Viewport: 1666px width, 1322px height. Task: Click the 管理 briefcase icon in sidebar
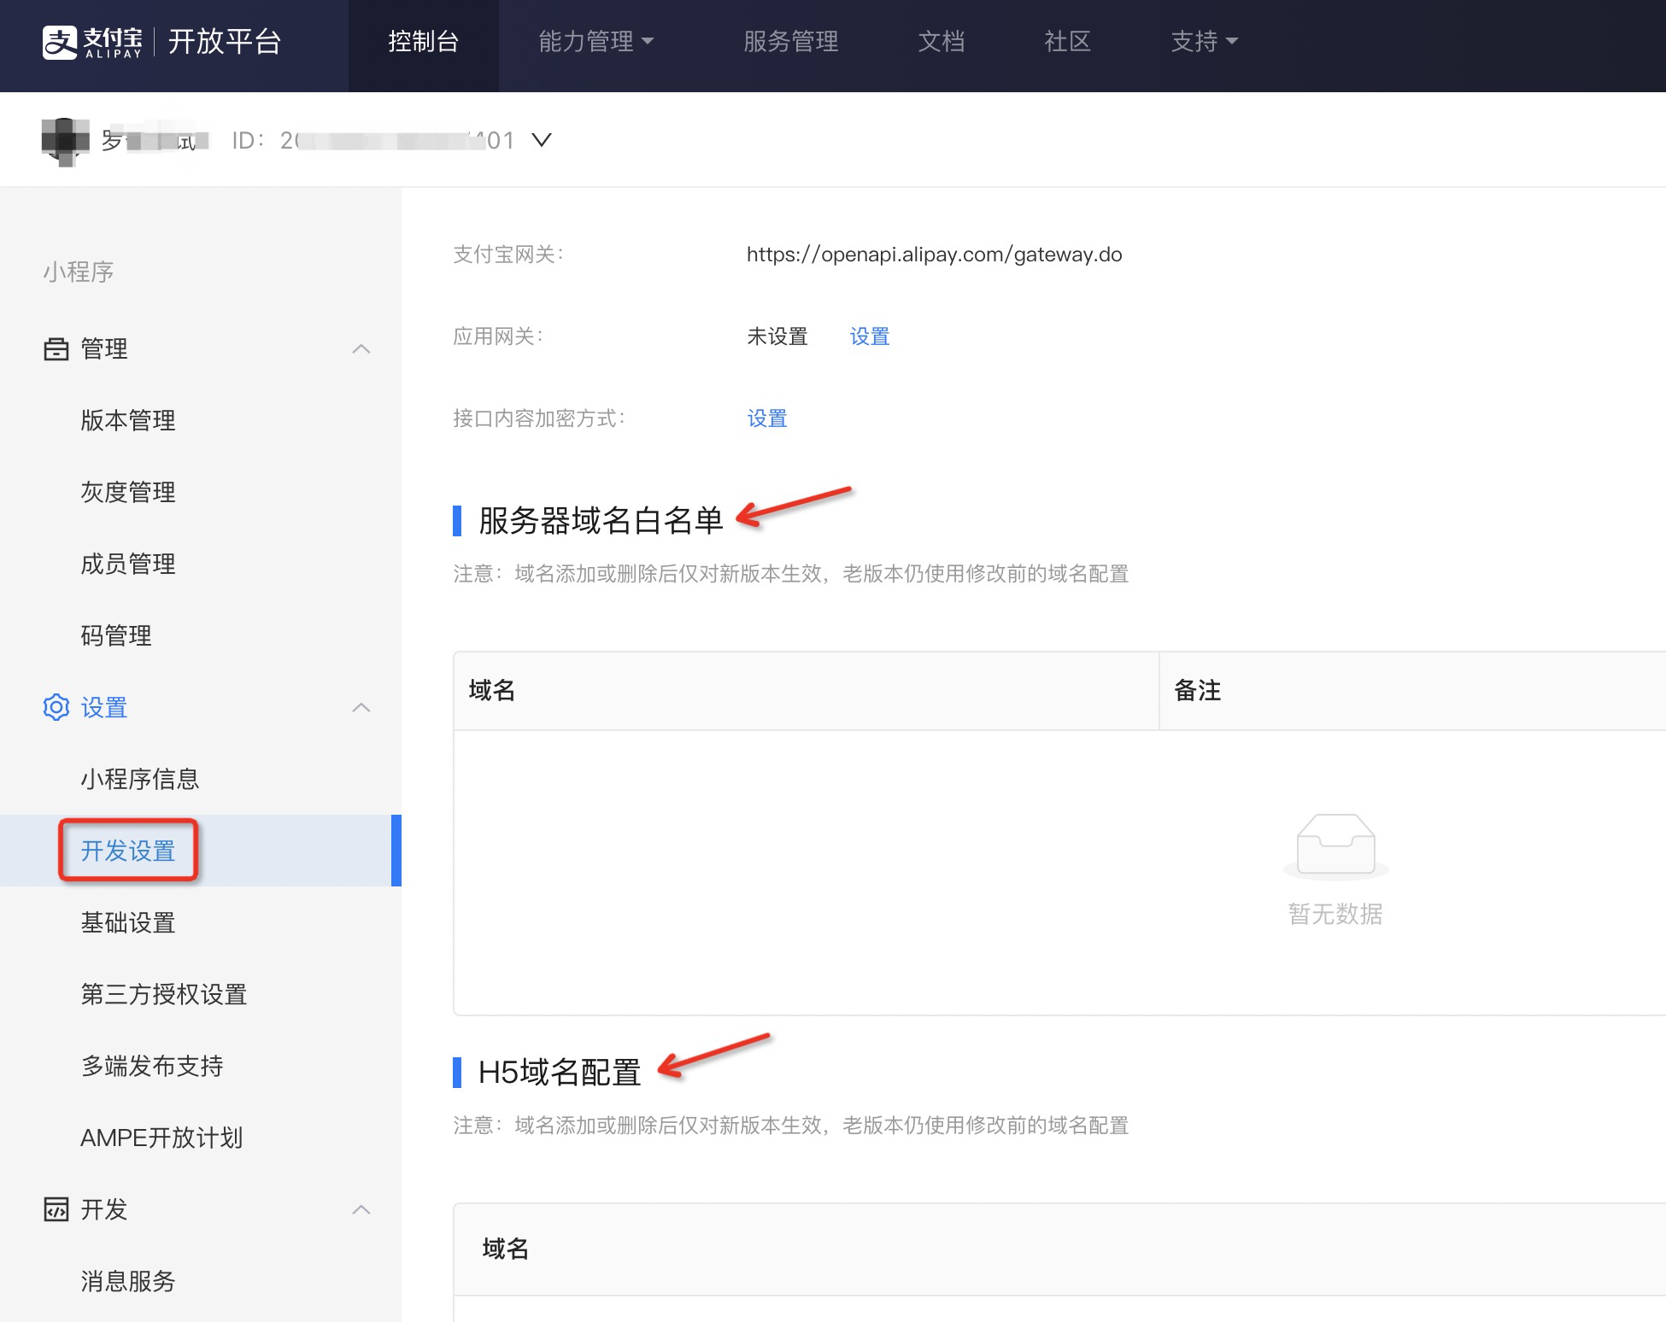click(x=56, y=348)
